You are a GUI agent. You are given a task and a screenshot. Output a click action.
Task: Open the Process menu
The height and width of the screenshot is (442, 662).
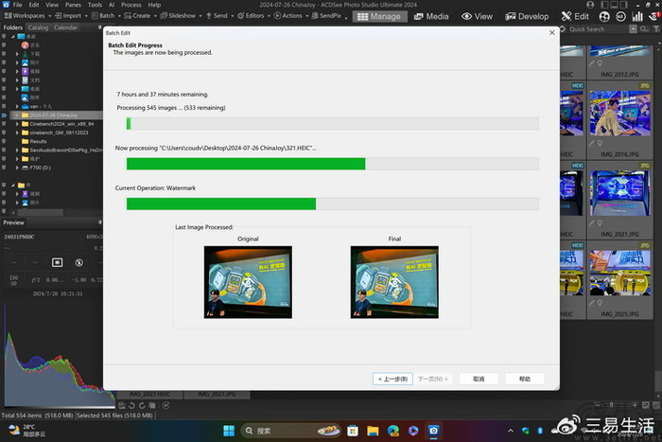point(131,5)
